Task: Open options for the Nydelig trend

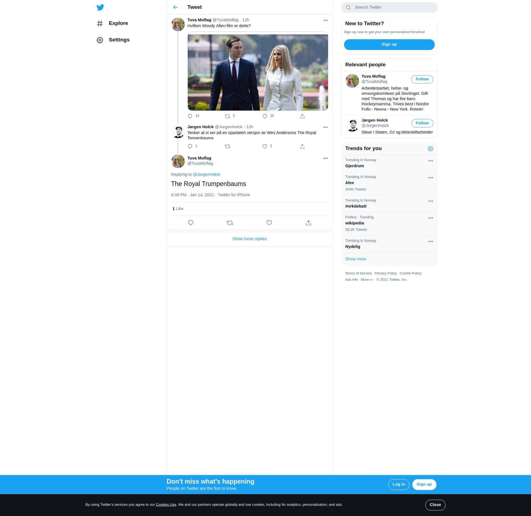Action: click(431, 242)
